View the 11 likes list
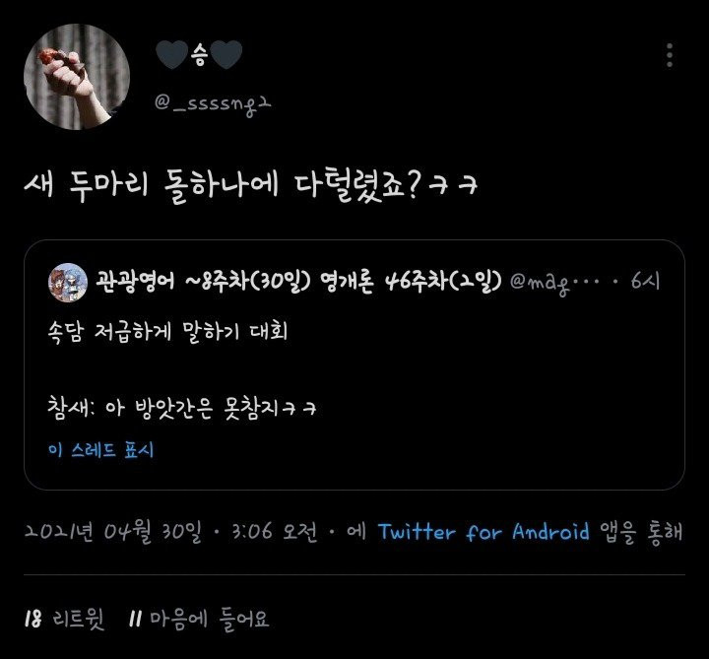 199,619
